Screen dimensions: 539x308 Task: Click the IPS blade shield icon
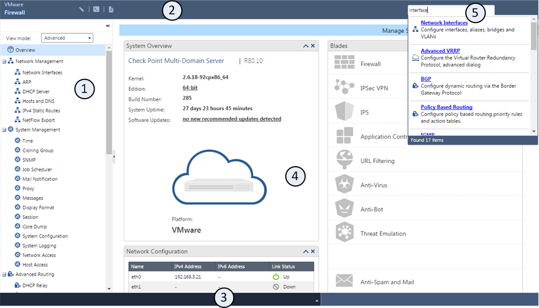[x=344, y=111]
